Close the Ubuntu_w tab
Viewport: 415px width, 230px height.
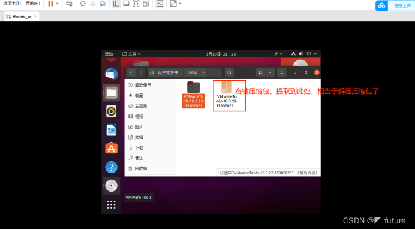[x=36, y=16]
